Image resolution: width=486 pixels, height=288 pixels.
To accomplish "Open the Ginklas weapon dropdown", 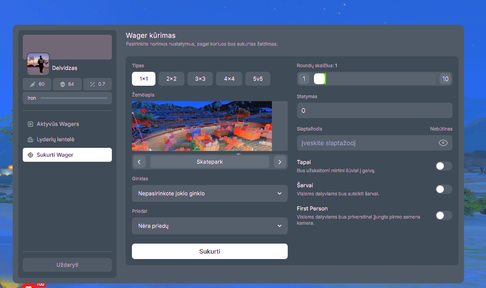I will [209, 193].
